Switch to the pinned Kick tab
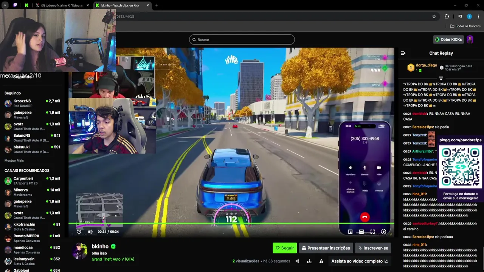The height and width of the screenshot is (272, 484). click(26, 5)
